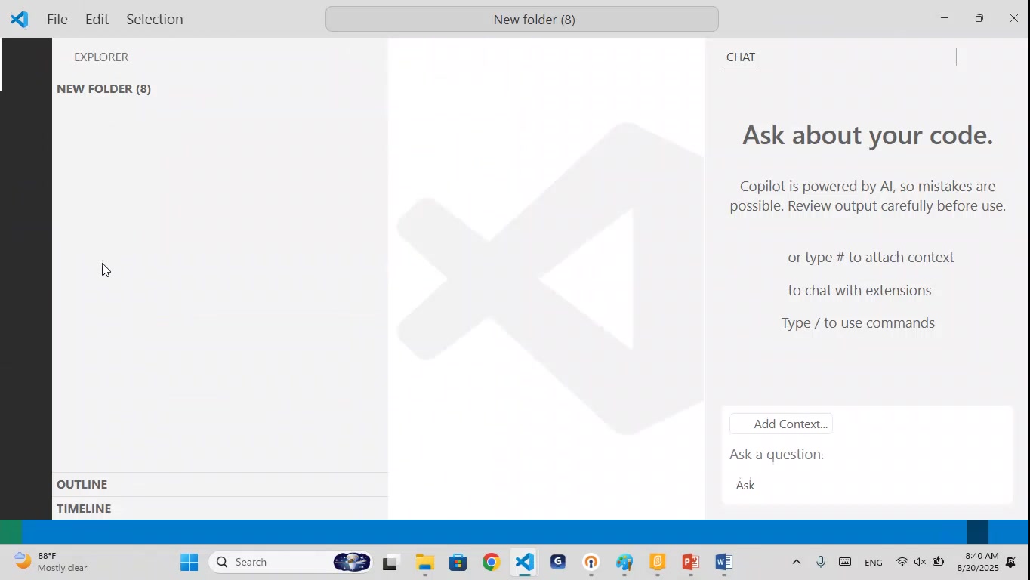Click the microphone icon in system tray
Viewport: 1030px width, 580px height.
click(821, 562)
